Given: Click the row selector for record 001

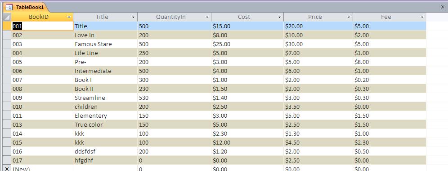Looking at the screenshot, I should [7, 26].
